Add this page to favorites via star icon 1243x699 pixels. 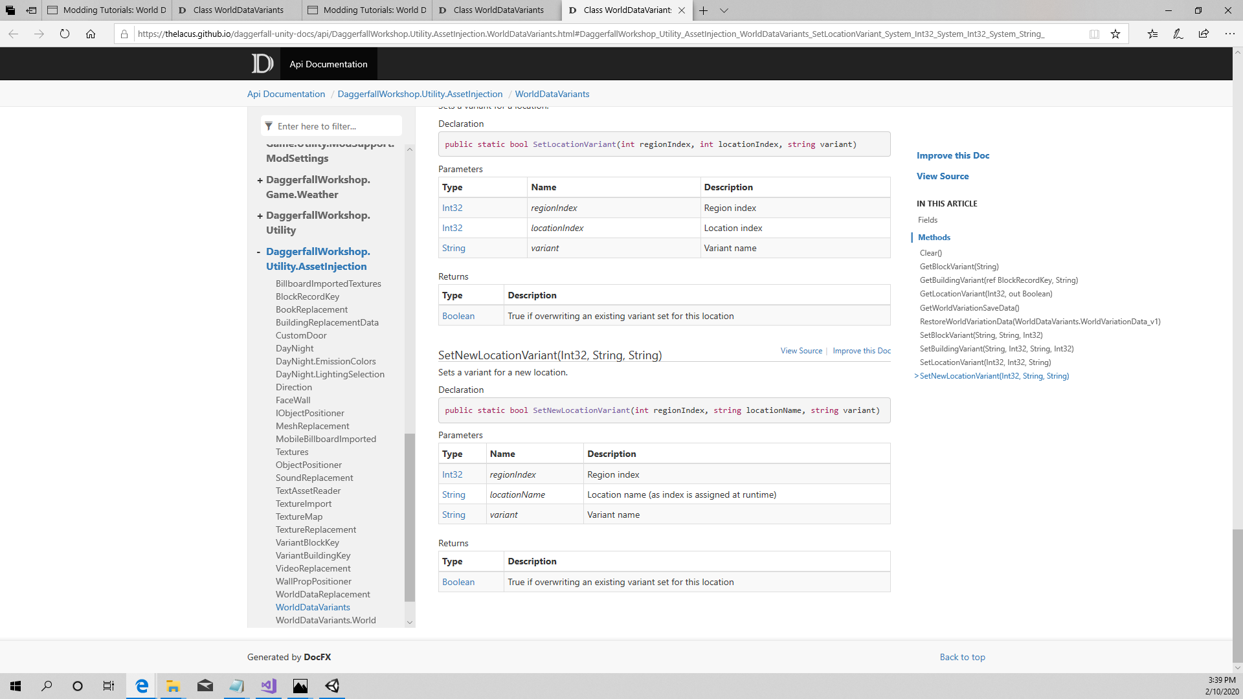point(1115,34)
